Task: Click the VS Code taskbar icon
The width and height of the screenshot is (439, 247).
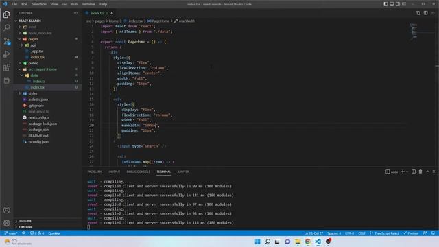Action: 318,242
